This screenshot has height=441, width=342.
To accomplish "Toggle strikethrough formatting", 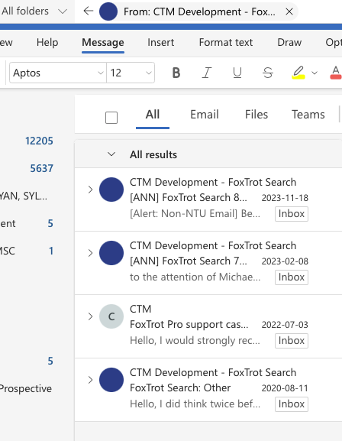I will [x=268, y=73].
